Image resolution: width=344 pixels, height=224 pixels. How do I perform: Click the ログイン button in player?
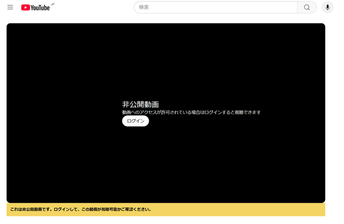136,121
